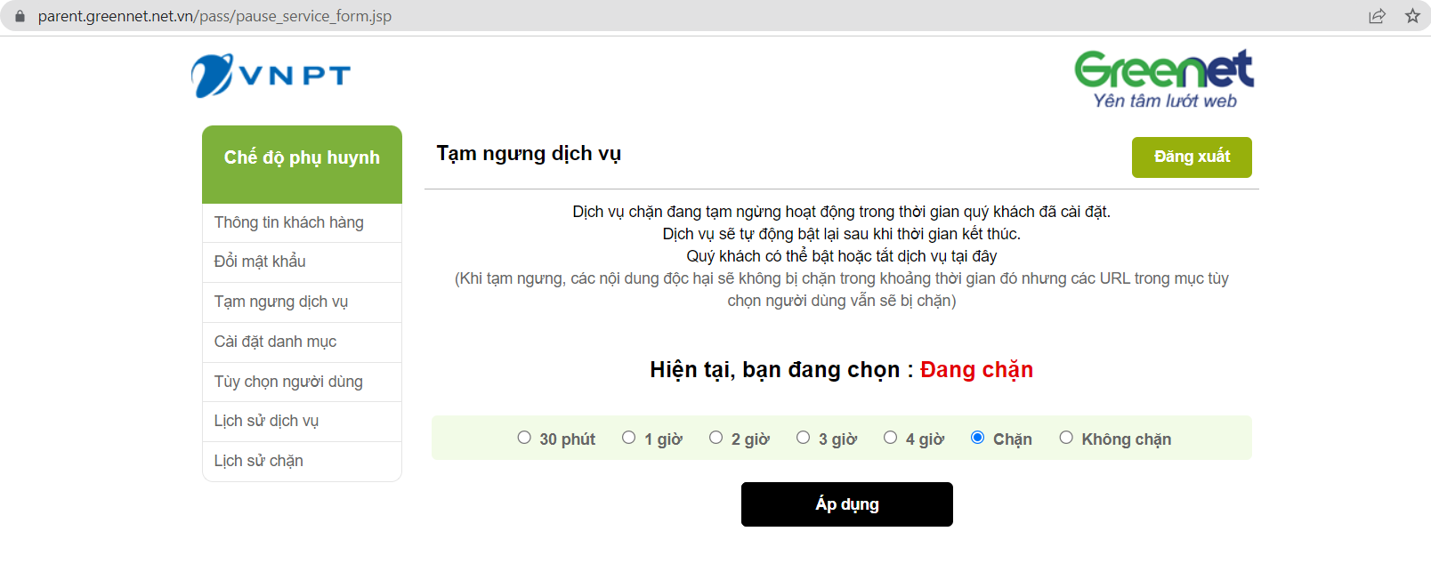The image size is (1431, 588).
Task: Select the 2 giờ radio button
Action: click(x=716, y=438)
